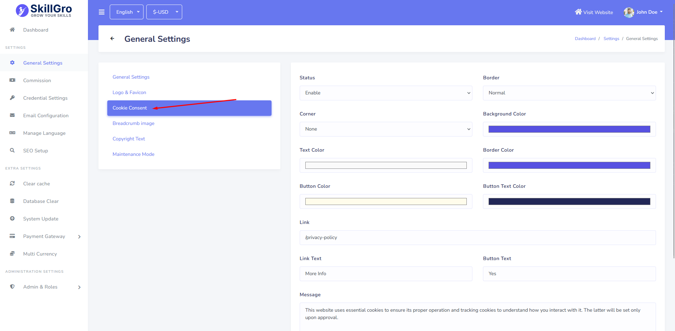Pick the Text Color swatch
Viewport: 675px width, 331px height.
tap(386, 165)
